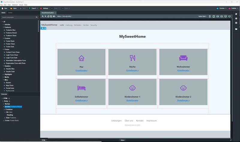The height and width of the screenshot is (142, 240).
Task: Switch to desktop monitor viewport
Action: click(226, 16)
